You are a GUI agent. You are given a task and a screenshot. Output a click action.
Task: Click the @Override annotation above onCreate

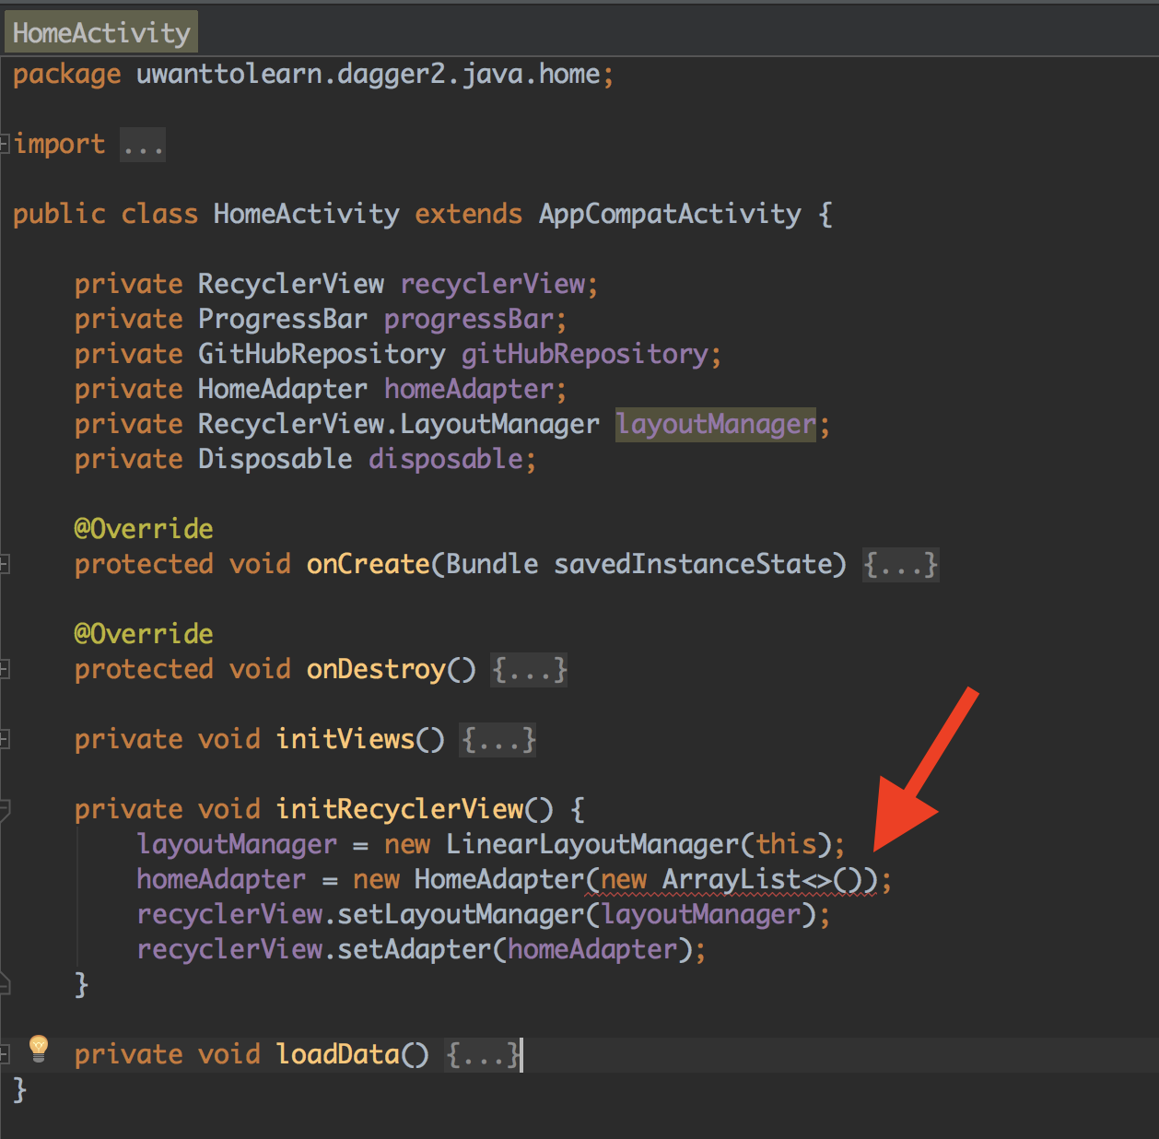[x=144, y=529]
